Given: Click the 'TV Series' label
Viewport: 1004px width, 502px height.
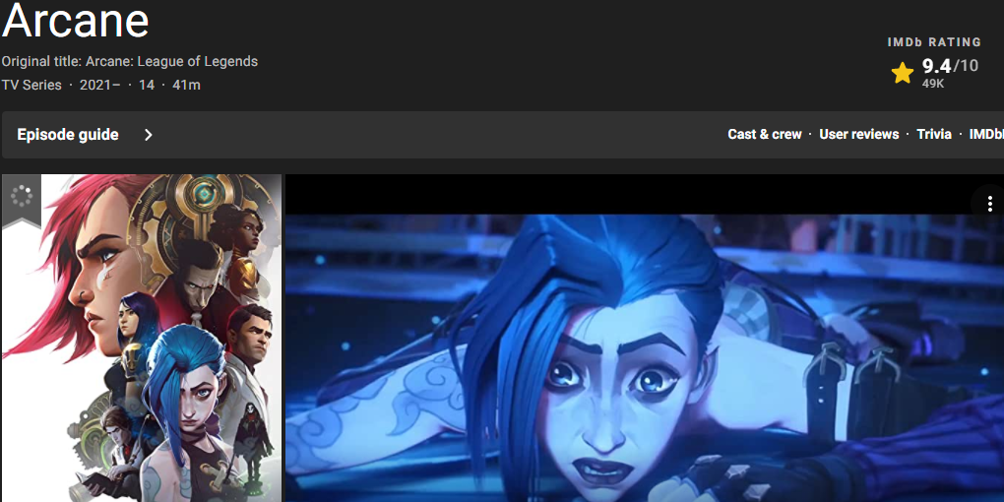Looking at the screenshot, I should 31,85.
